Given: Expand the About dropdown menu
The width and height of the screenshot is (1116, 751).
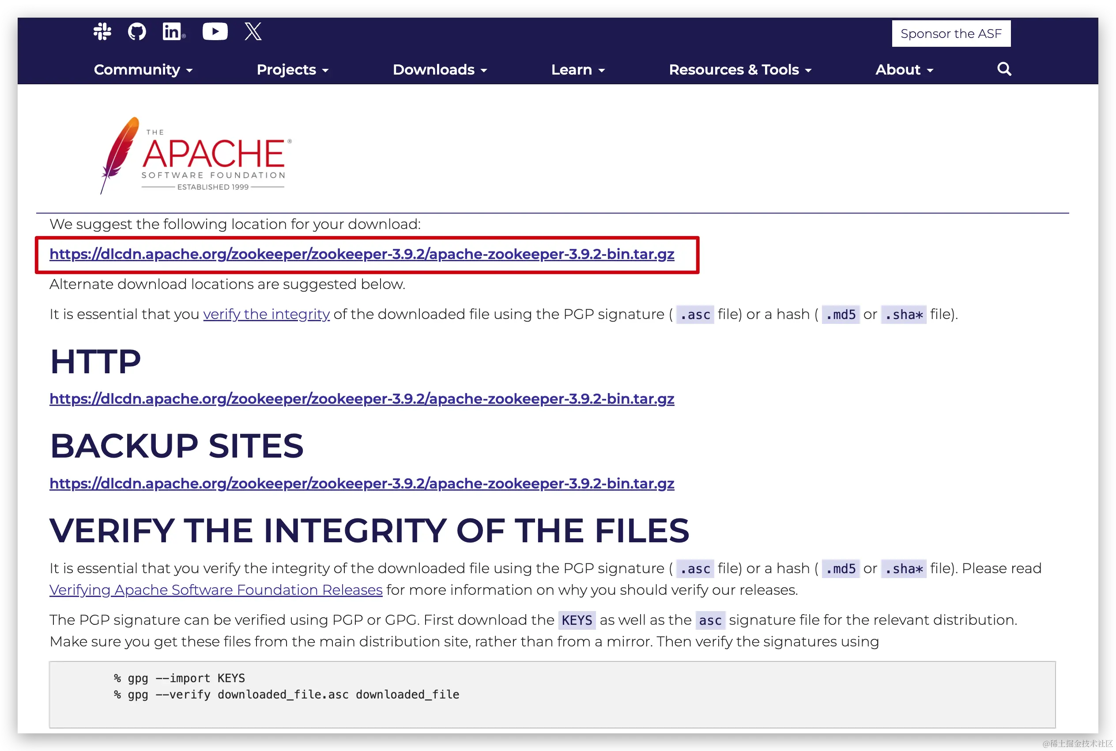Looking at the screenshot, I should 904,70.
